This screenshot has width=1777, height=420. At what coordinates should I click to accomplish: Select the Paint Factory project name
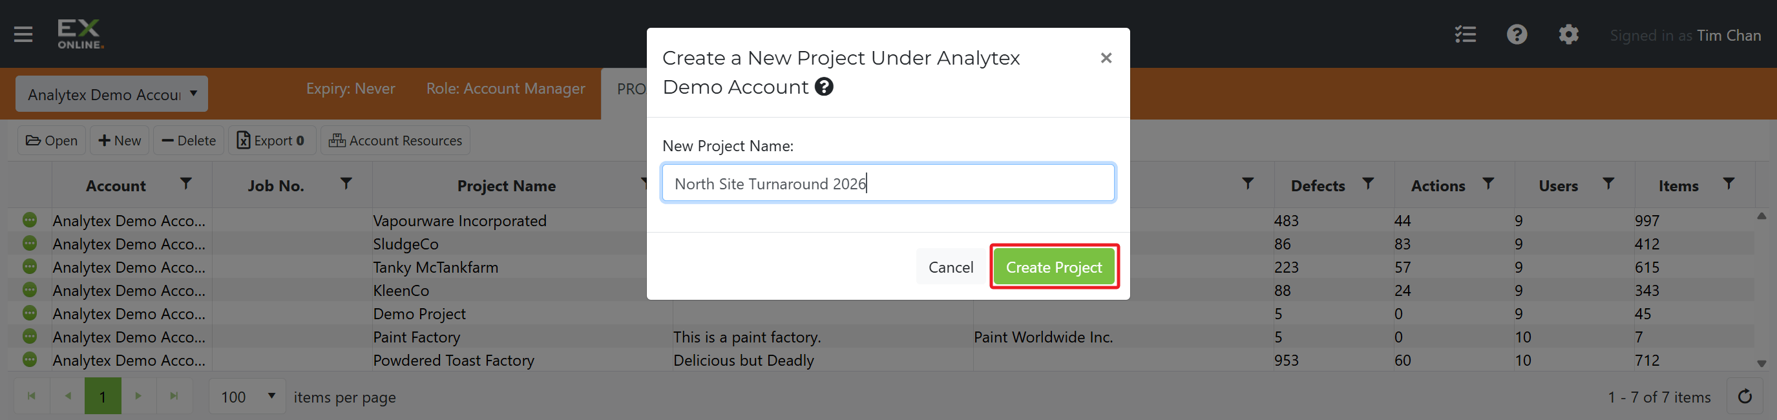coord(417,337)
